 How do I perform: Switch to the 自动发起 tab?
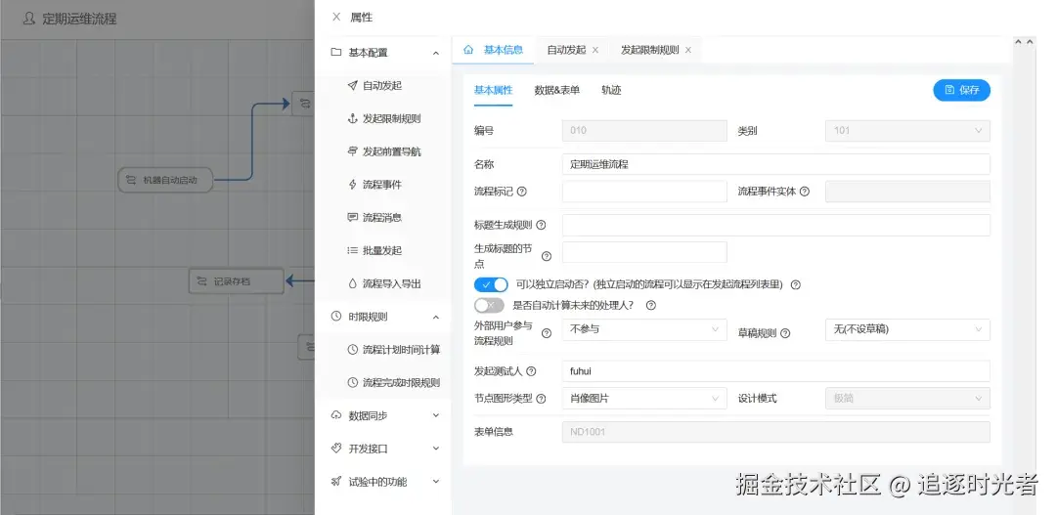pos(566,50)
